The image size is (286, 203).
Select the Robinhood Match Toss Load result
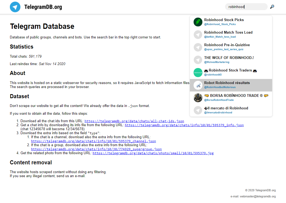click(231, 34)
